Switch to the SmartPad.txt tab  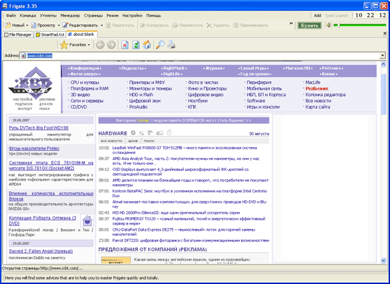pos(50,34)
